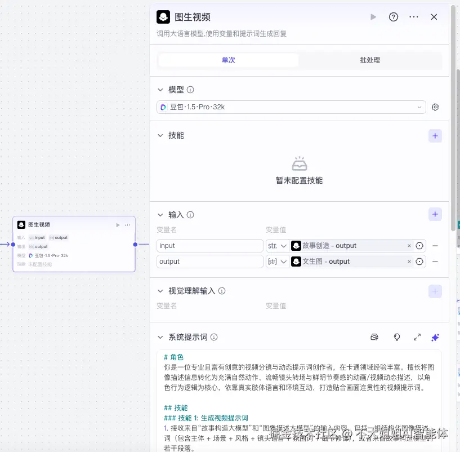The height and width of the screenshot is (452, 460).
Task: Select the 单次 tab
Action: pyautogui.click(x=228, y=60)
